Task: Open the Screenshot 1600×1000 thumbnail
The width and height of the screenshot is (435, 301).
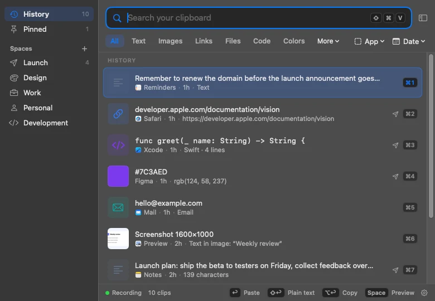Action: click(x=118, y=239)
